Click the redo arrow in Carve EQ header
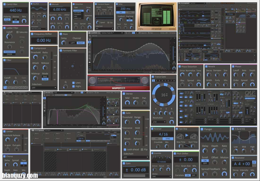260x181 pixels. pos(129,33)
